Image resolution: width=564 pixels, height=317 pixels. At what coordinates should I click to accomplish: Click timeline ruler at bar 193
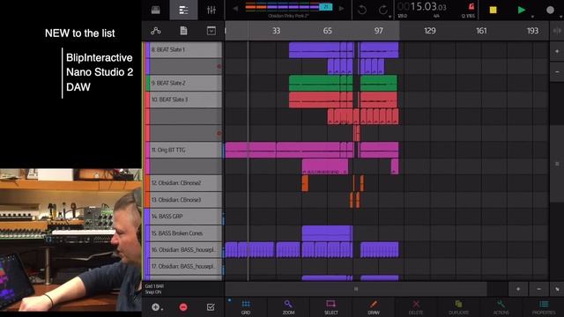pyautogui.click(x=532, y=31)
